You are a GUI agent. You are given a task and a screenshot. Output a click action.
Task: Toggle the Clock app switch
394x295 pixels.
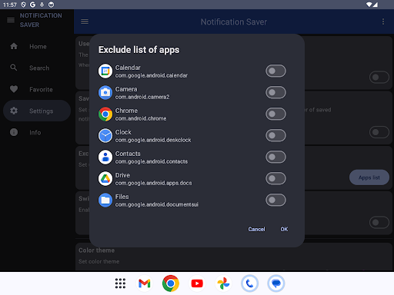click(275, 135)
